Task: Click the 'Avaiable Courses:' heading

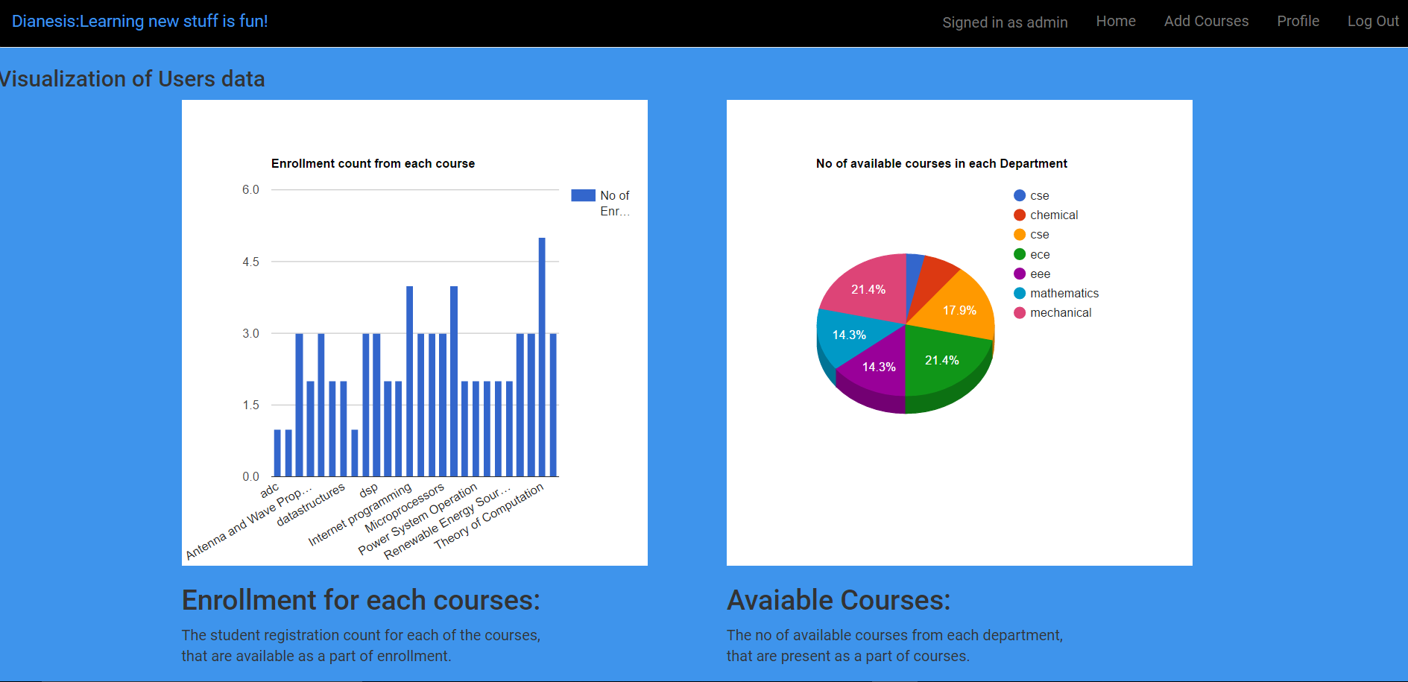Action: [x=839, y=600]
